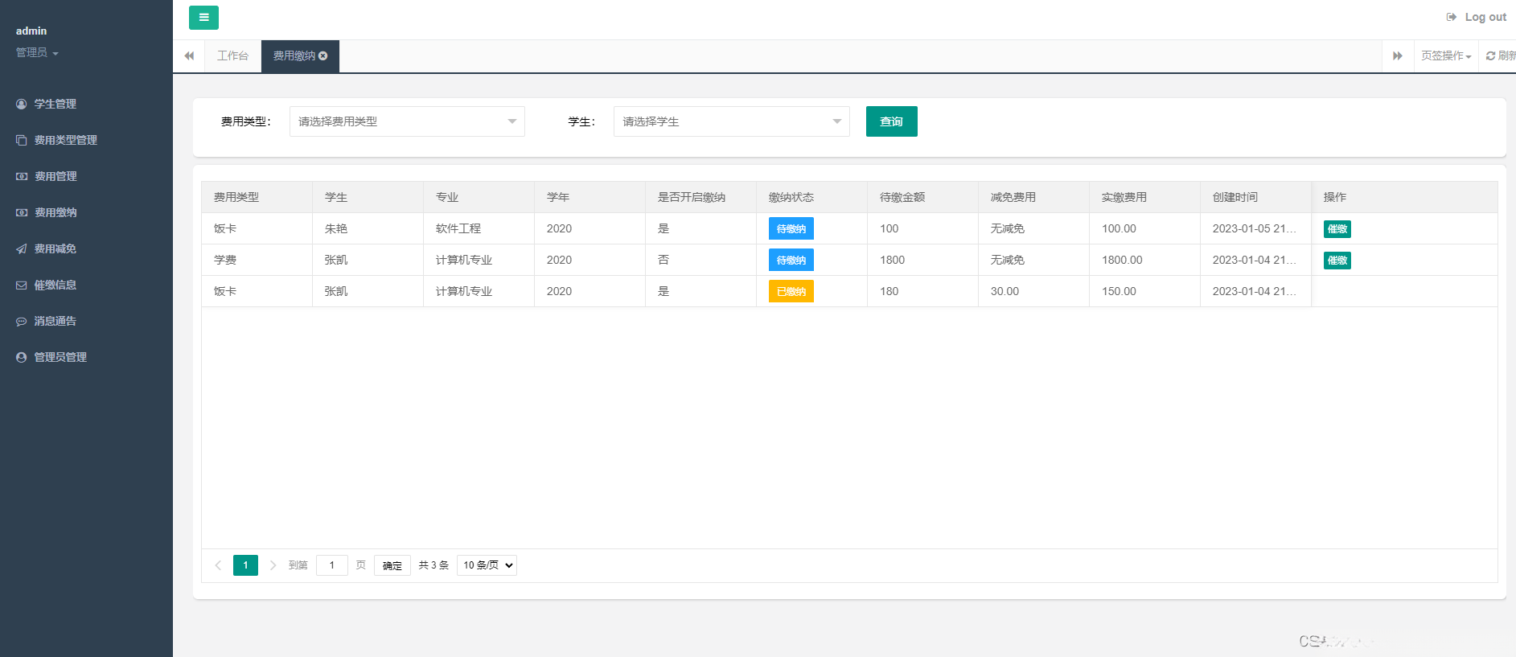
Task: Click the 2023-01-05 creation time cell
Action: [x=1255, y=228]
